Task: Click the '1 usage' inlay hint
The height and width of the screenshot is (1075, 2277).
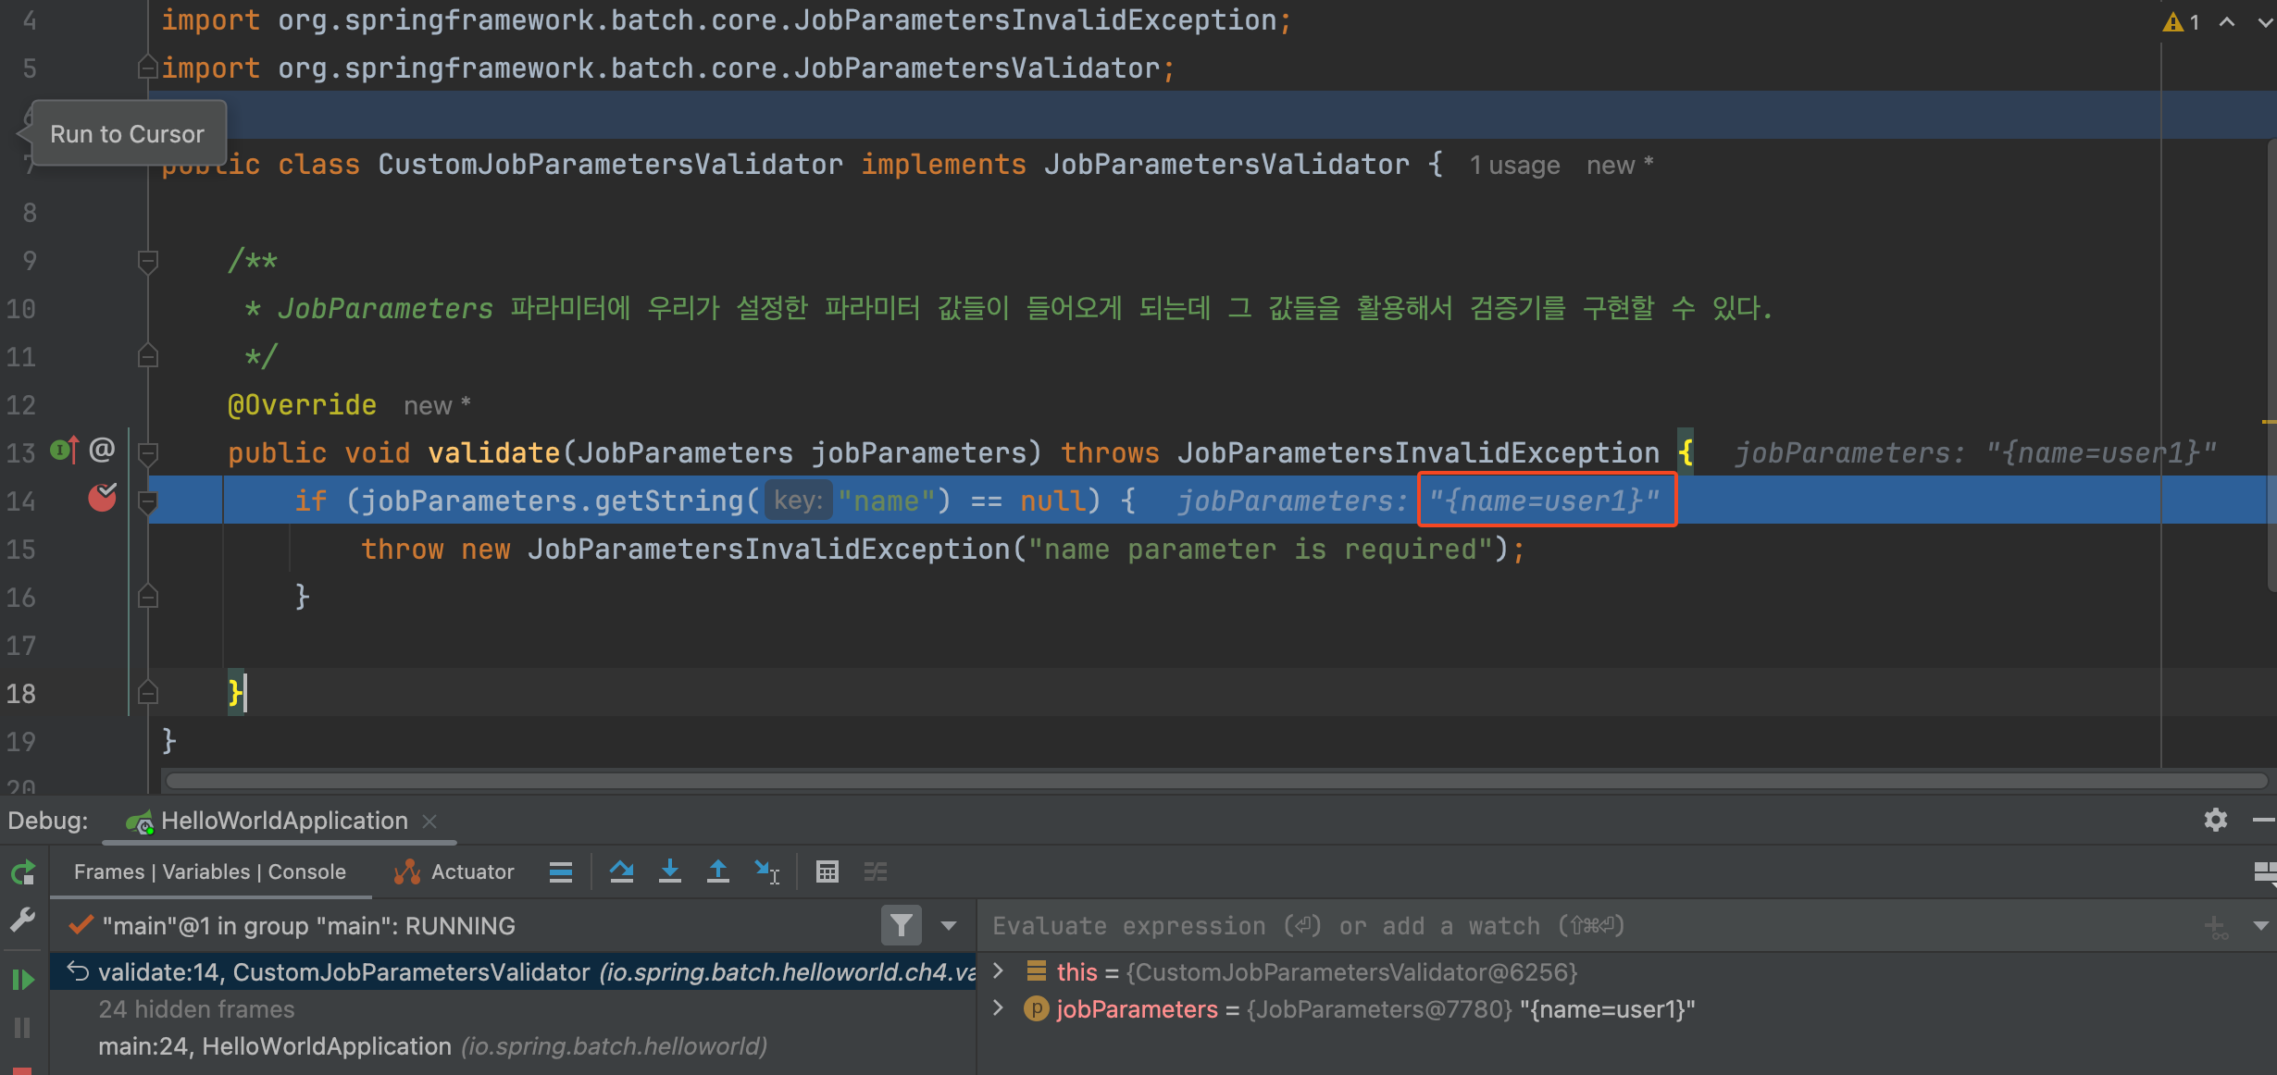Action: point(1514,166)
